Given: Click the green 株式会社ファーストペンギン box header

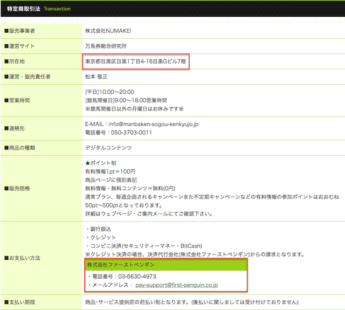Looking at the screenshot, I should click(x=166, y=265).
